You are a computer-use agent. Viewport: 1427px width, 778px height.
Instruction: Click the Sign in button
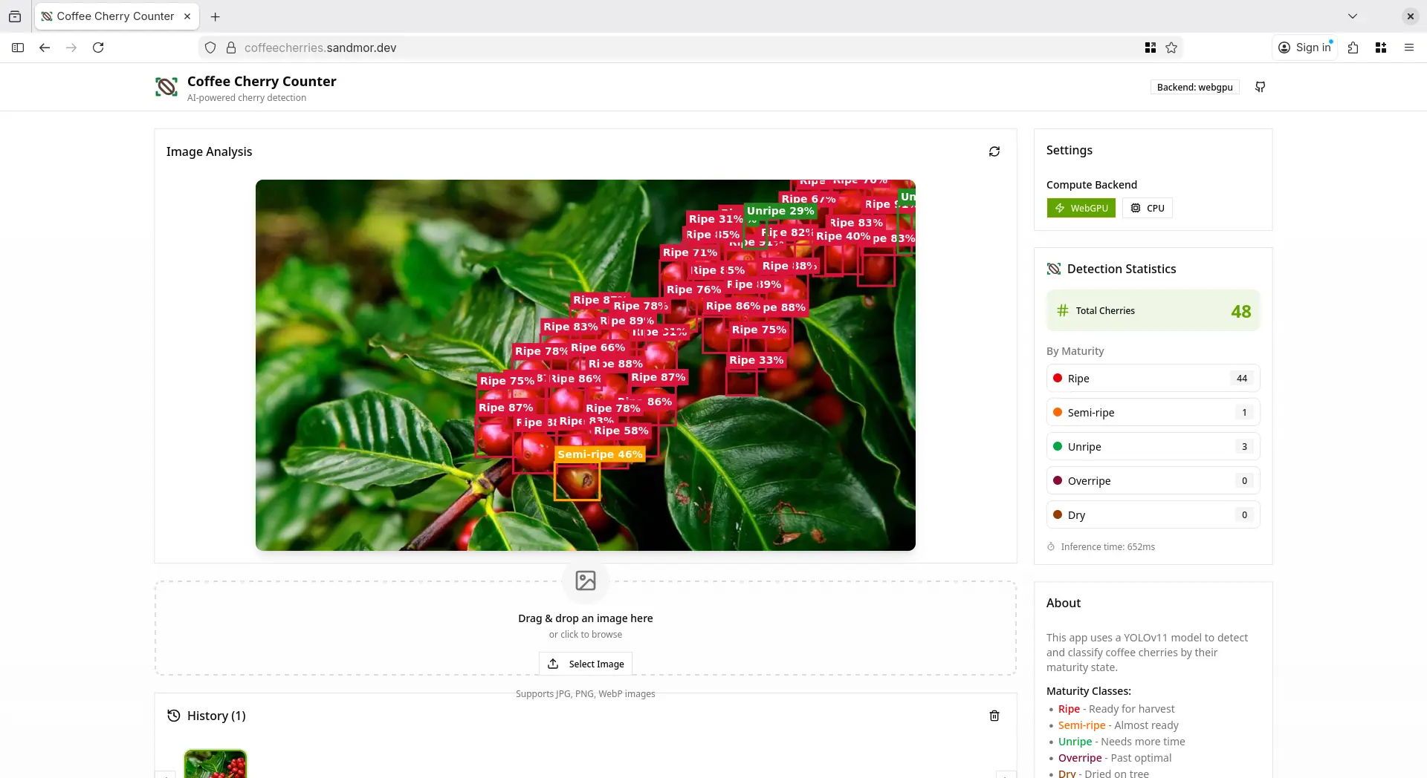1305,48
